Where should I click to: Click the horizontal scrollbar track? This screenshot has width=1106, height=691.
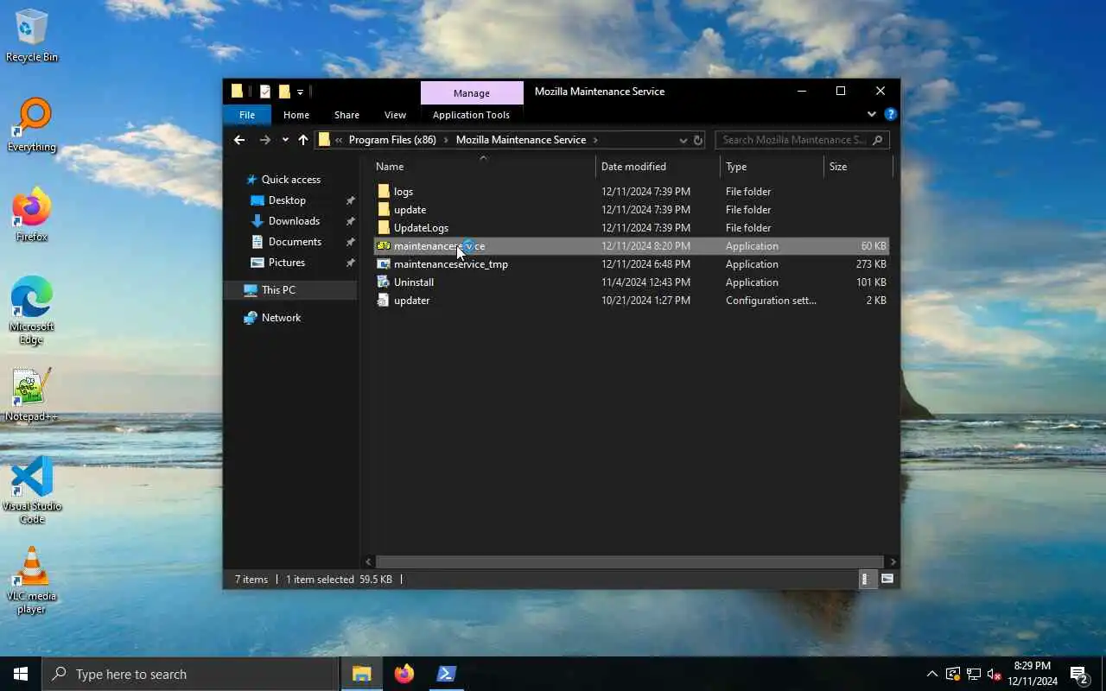(630, 561)
